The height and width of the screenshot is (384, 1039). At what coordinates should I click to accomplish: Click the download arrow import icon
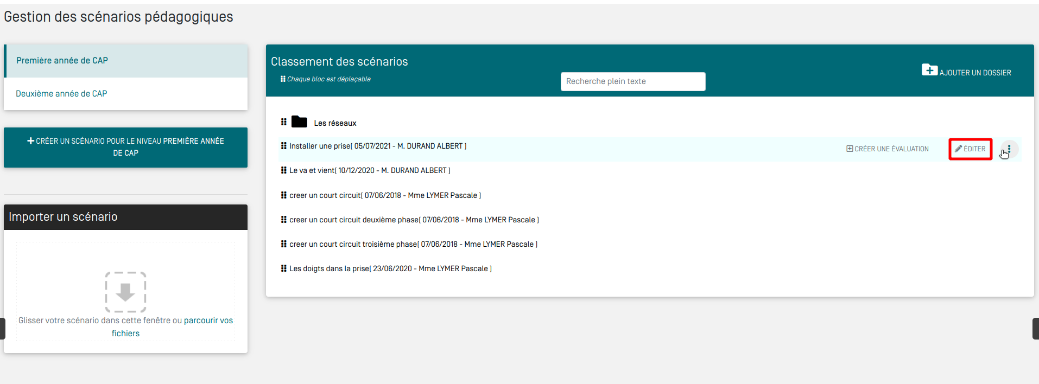click(125, 292)
